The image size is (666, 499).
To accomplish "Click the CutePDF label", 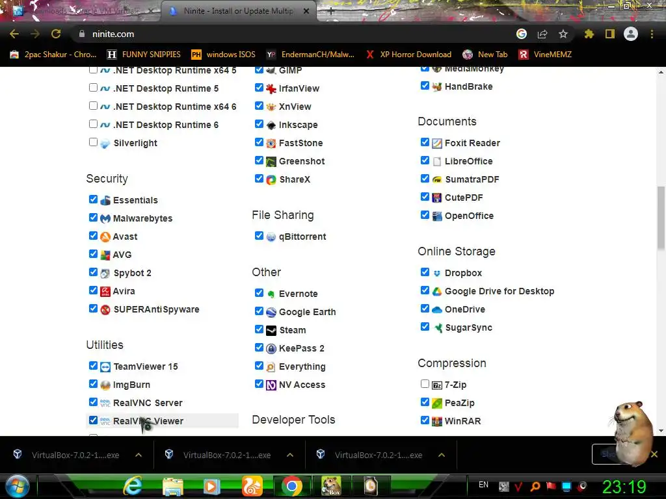I will click(464, 198).
